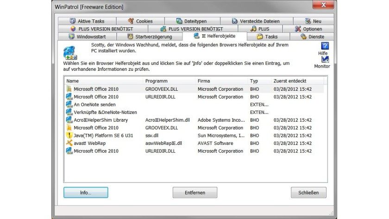Screen dimensions: 389x219
Task: Click the Aktive Tasks tab icon
Action: 72,21
